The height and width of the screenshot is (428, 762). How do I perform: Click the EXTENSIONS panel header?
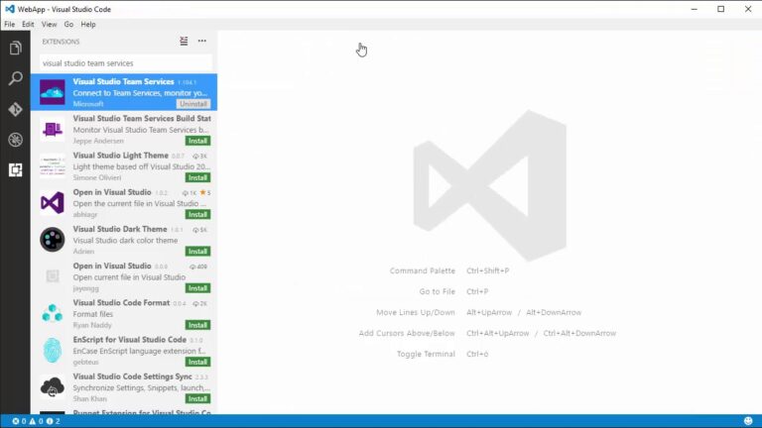click(61, 42)
